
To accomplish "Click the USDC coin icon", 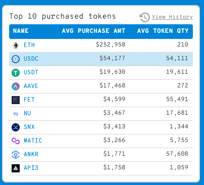I will pos(16,59).
